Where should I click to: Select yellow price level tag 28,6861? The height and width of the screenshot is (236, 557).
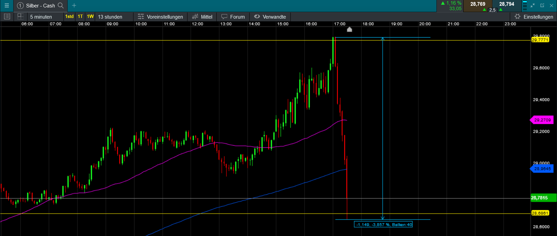pos(540,213)
